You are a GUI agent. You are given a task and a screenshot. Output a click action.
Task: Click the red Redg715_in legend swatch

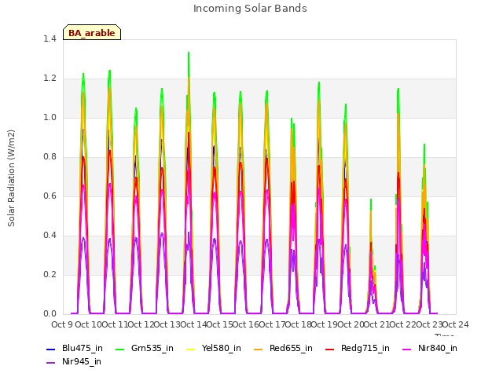point(330,349)
